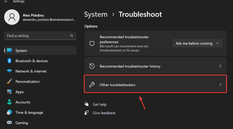The height and width of the screenshot is (129, 233).
Task: Go to Accounts settings section
Action: pos(23,102)
